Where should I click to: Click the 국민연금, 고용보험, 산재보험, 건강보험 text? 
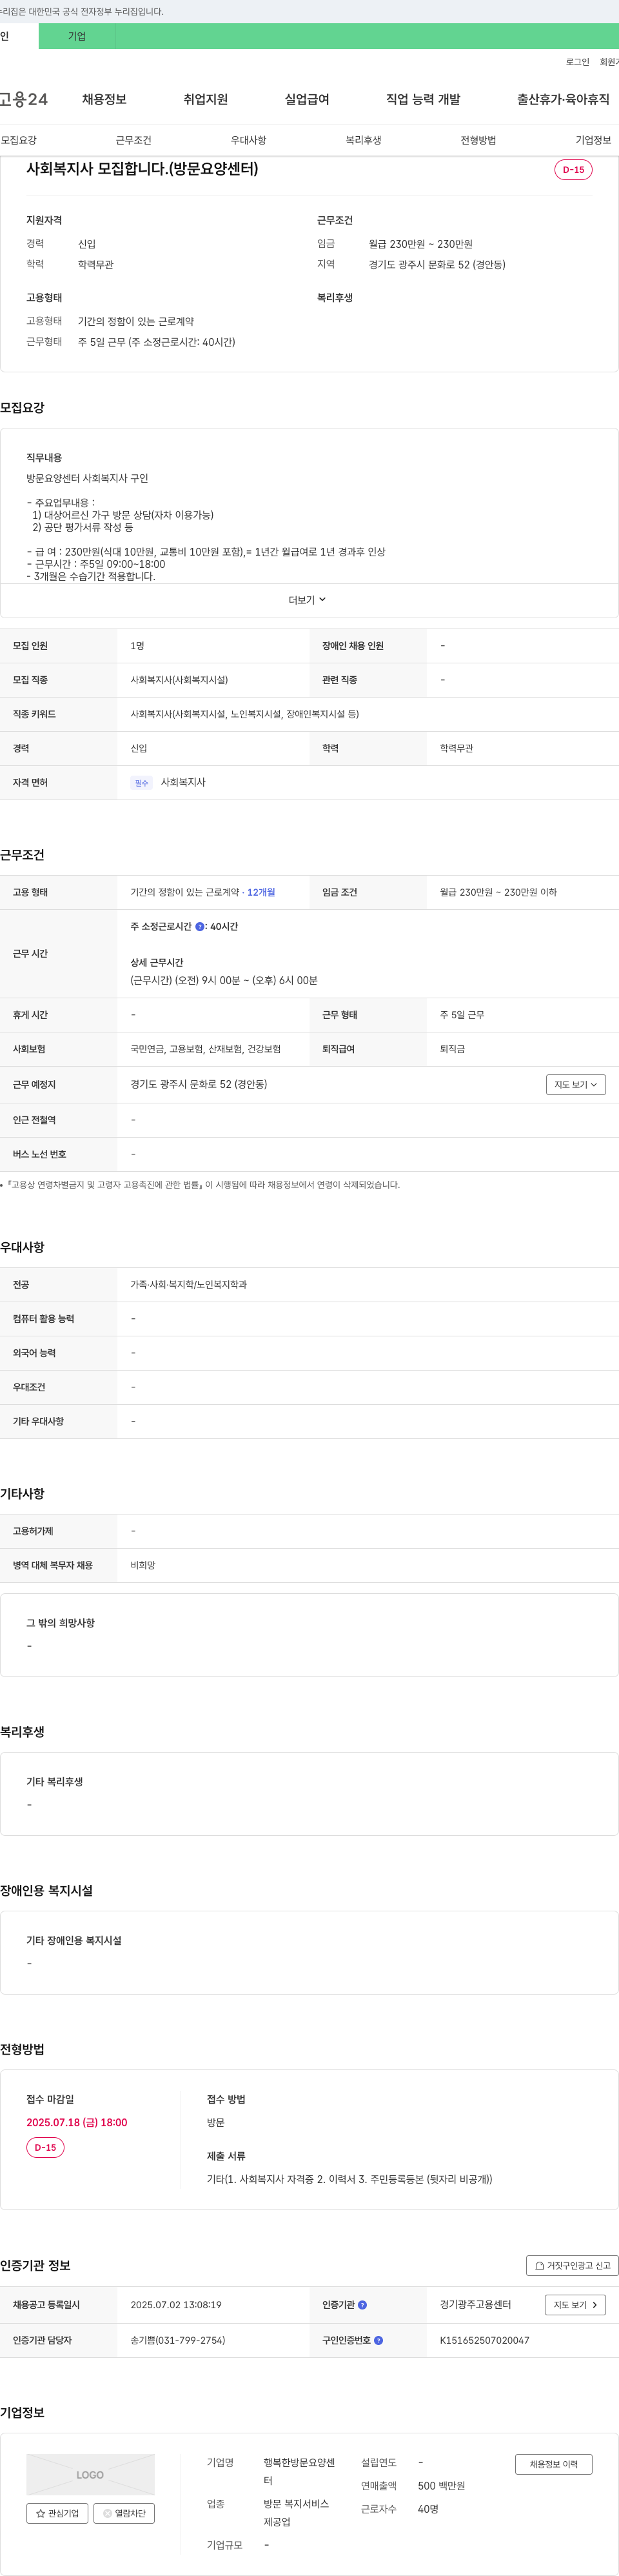pyautogui.click(x=205, y=1049)
